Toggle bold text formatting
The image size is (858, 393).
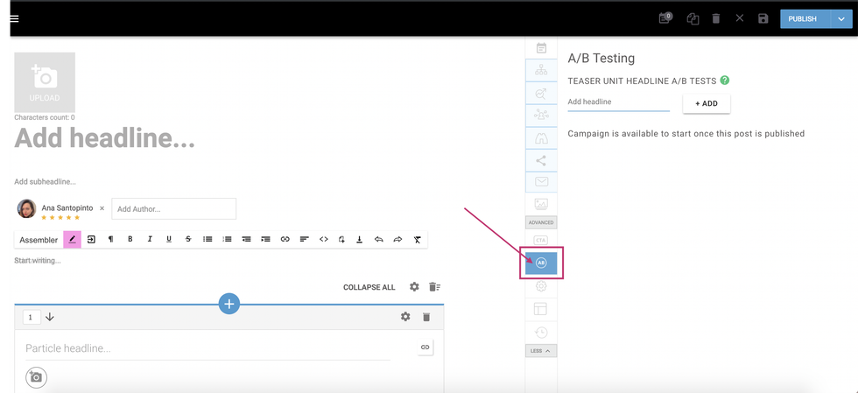coord(130,239)
